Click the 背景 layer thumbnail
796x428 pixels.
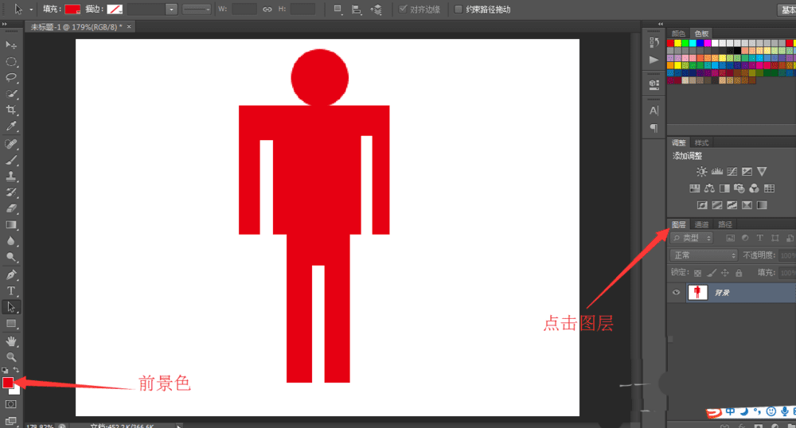697,293
